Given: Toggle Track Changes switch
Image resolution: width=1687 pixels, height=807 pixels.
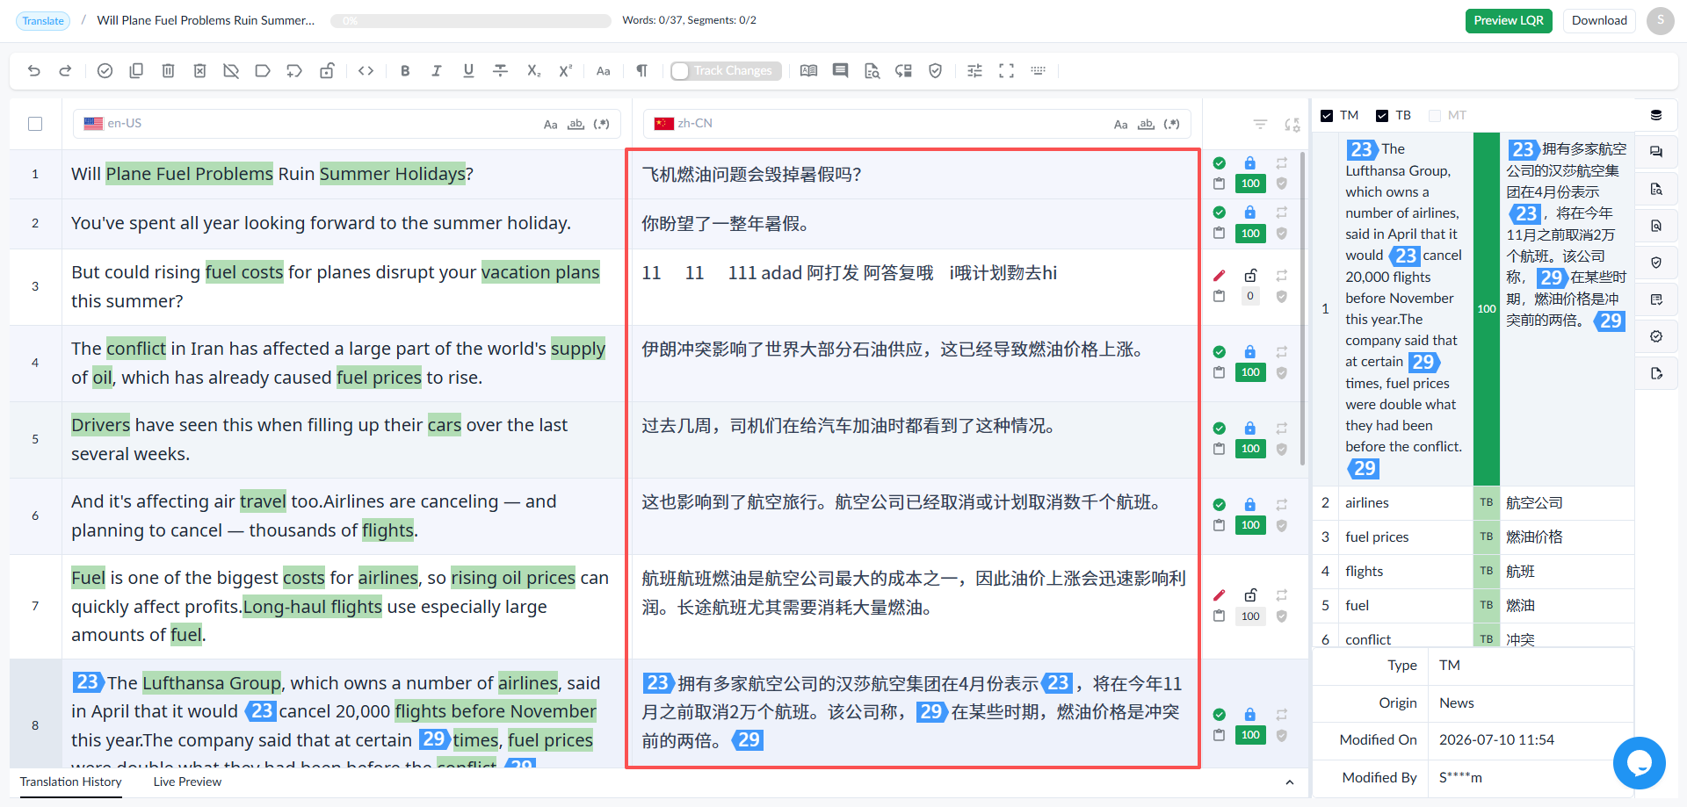Looking at the screenshot, I should point(725,71).
